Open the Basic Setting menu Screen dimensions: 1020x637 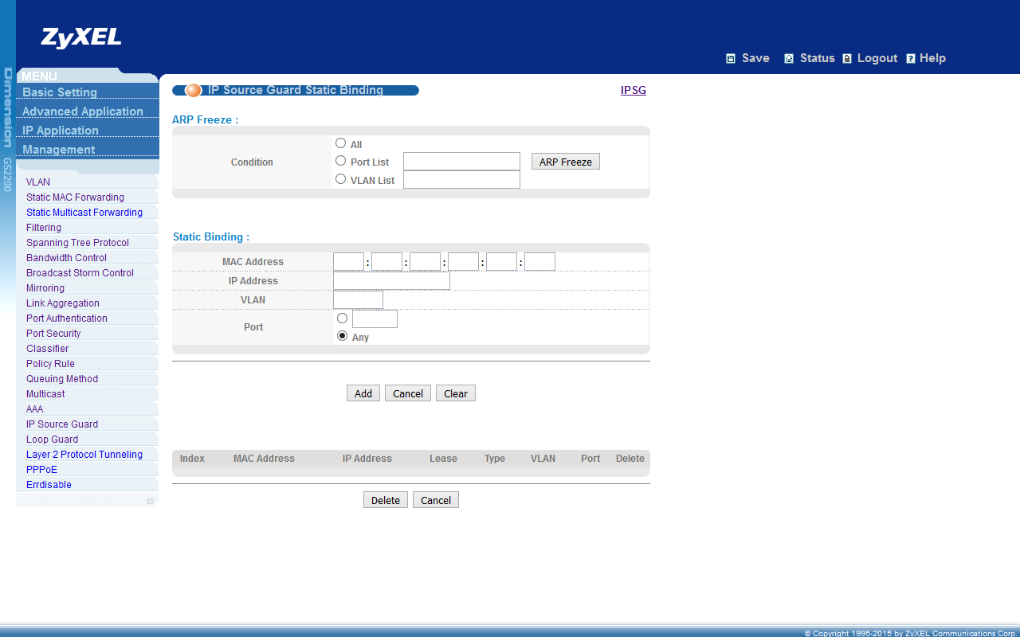pyautogui.click(x=60, y=92)
